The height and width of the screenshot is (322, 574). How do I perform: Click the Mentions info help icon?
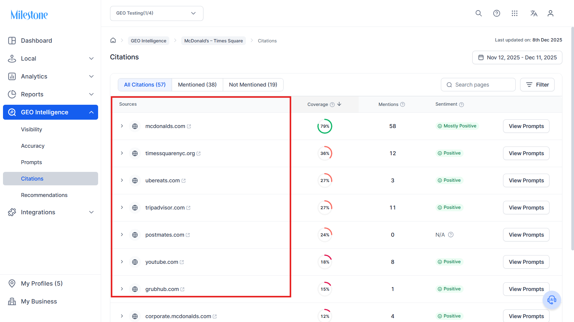tap(403, 104)
